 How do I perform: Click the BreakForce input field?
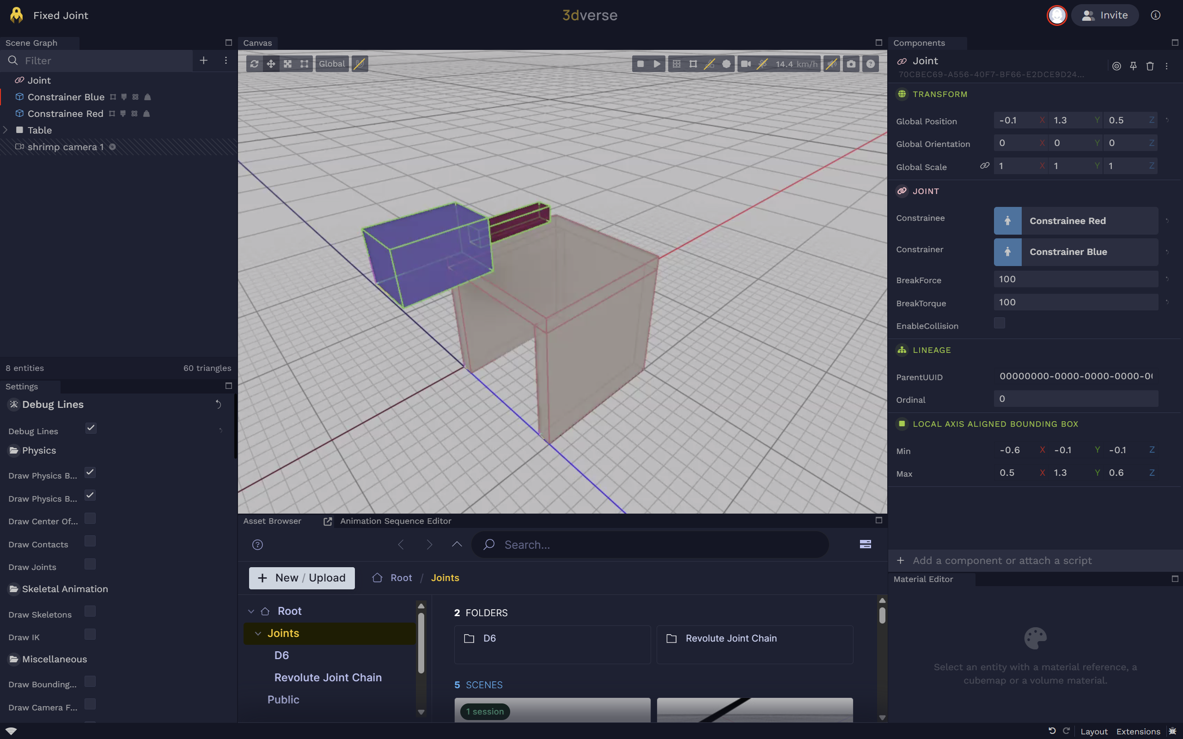pos(1075,279)
